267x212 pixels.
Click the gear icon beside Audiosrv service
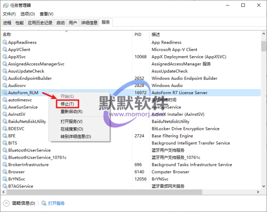(x=5, y=86)
